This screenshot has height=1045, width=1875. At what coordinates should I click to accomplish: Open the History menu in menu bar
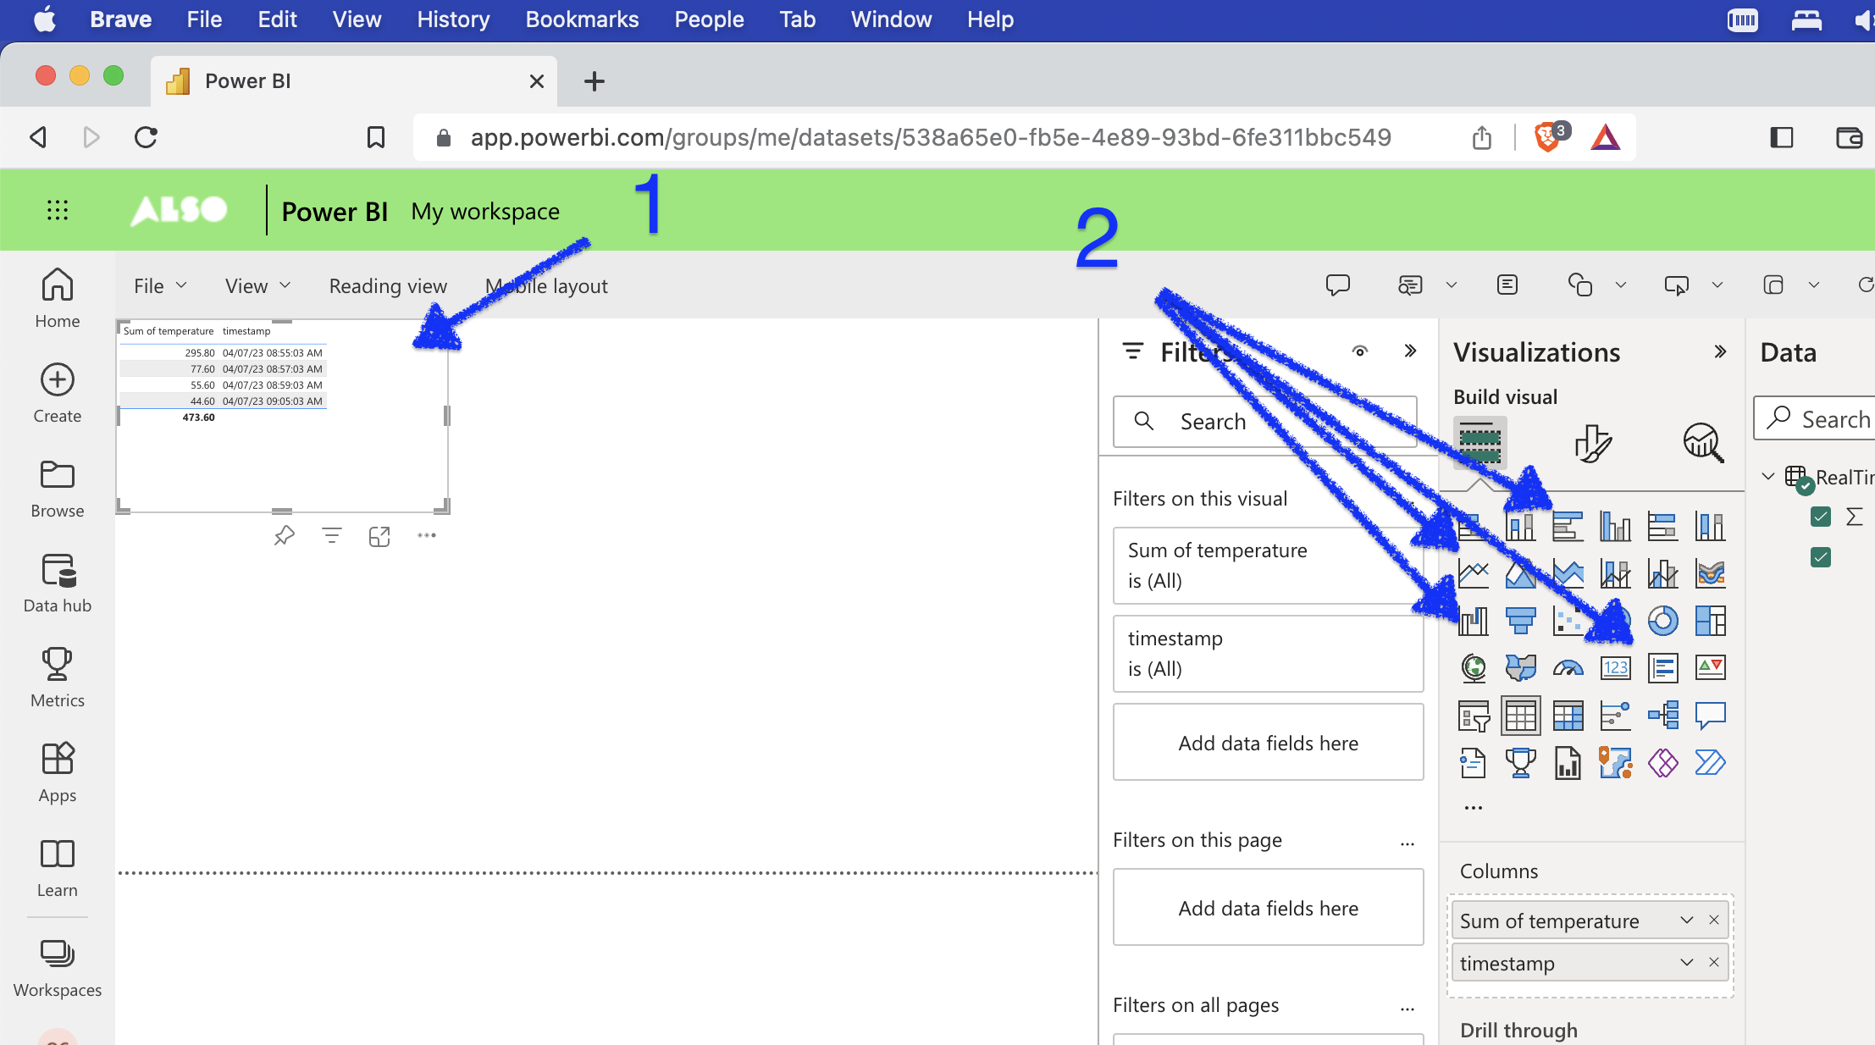(453, 19)
